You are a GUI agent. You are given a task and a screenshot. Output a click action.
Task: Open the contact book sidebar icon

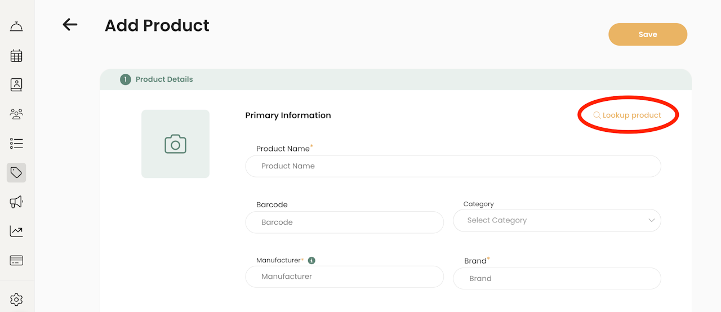16,85
